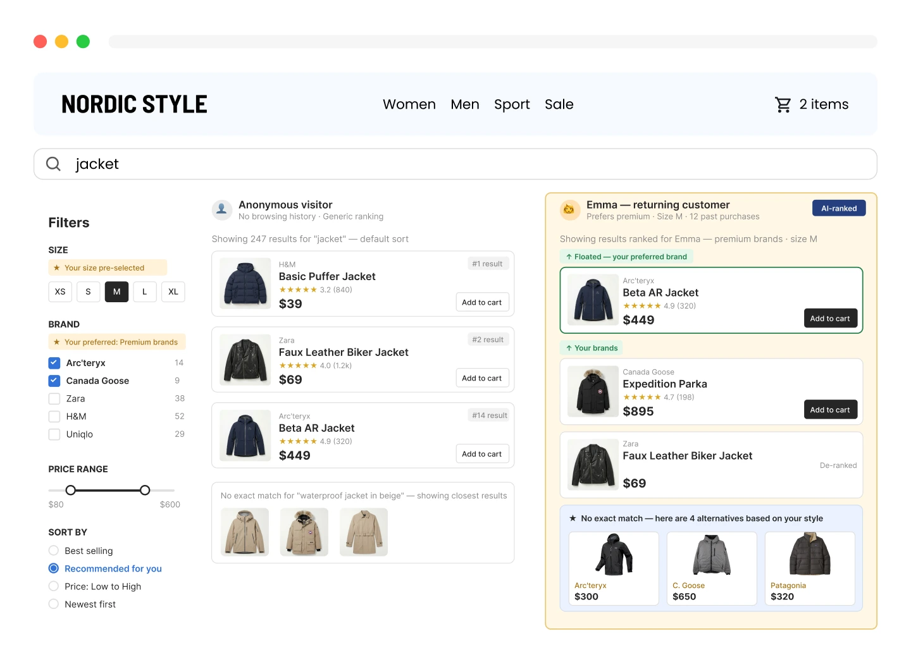This screenshot has height=662, width=911.
Task: Open the Arc'teryx $300 alternative card
Action: 614,568
